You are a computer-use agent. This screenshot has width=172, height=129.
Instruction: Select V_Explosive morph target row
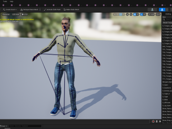tap(167, 88)
